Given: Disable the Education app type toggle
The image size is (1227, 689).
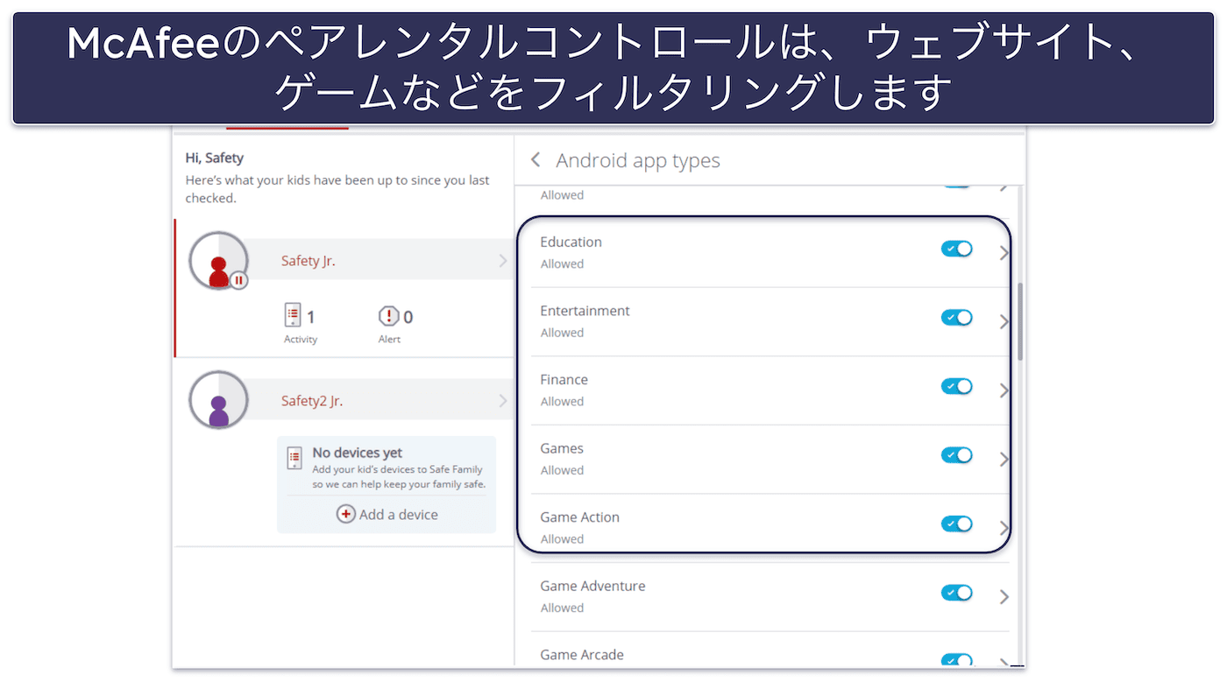Looking at the screenshot, I should [956, 249].
